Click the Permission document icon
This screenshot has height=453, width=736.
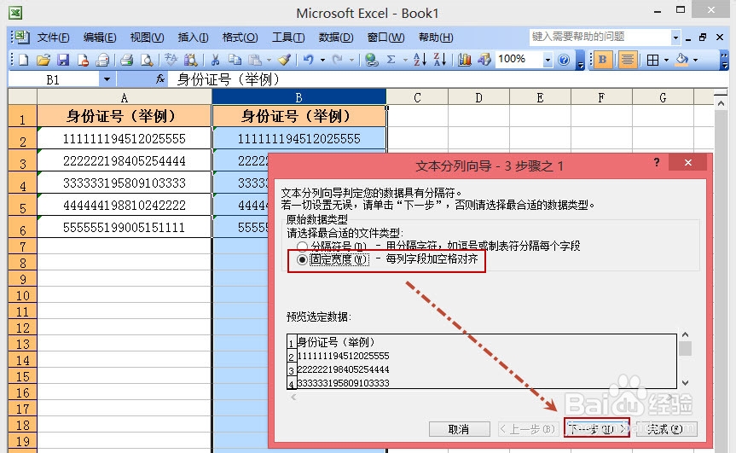click(83, 60)
